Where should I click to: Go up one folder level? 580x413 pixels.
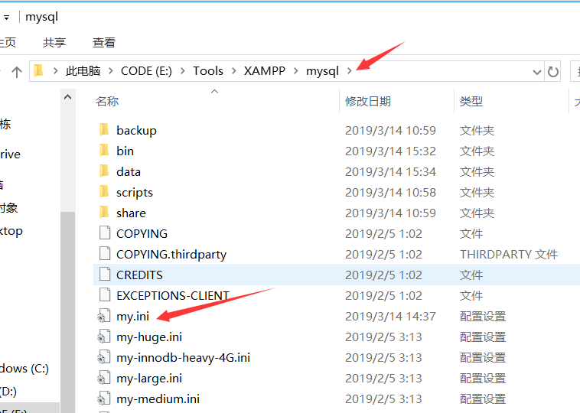coord(17,71)
